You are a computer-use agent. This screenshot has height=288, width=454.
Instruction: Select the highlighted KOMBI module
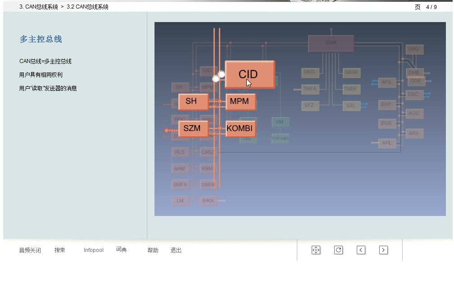point(241,128)
